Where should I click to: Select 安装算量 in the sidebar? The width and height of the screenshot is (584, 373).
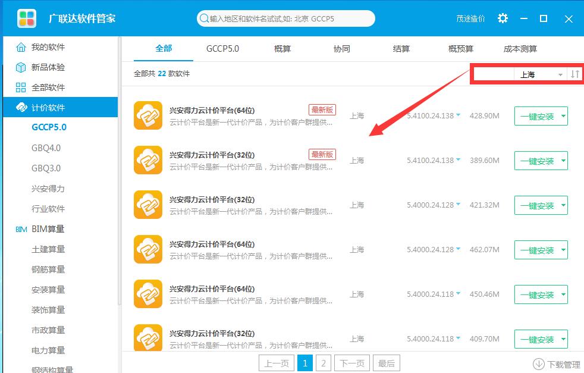48,290
